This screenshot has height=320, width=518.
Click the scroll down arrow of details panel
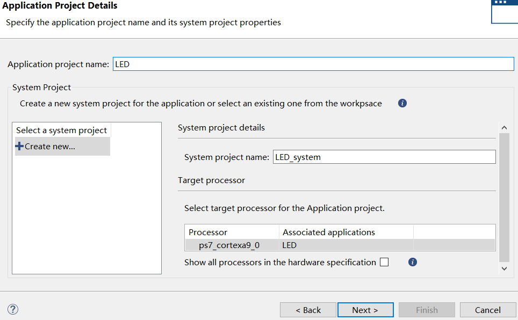coord(504,268)
